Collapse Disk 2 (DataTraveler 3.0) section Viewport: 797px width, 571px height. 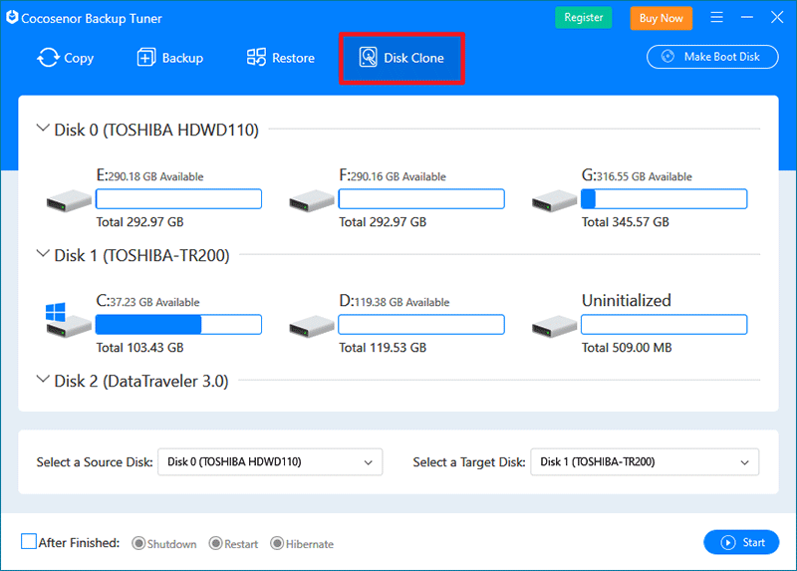pos(43,380)
